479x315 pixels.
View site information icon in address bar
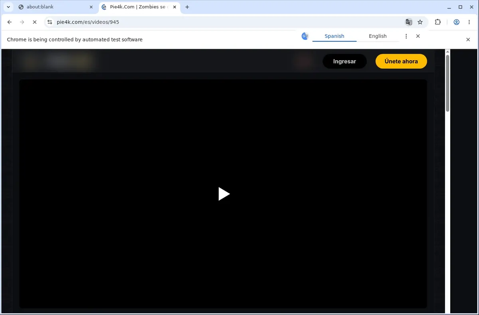click(49, 22)
